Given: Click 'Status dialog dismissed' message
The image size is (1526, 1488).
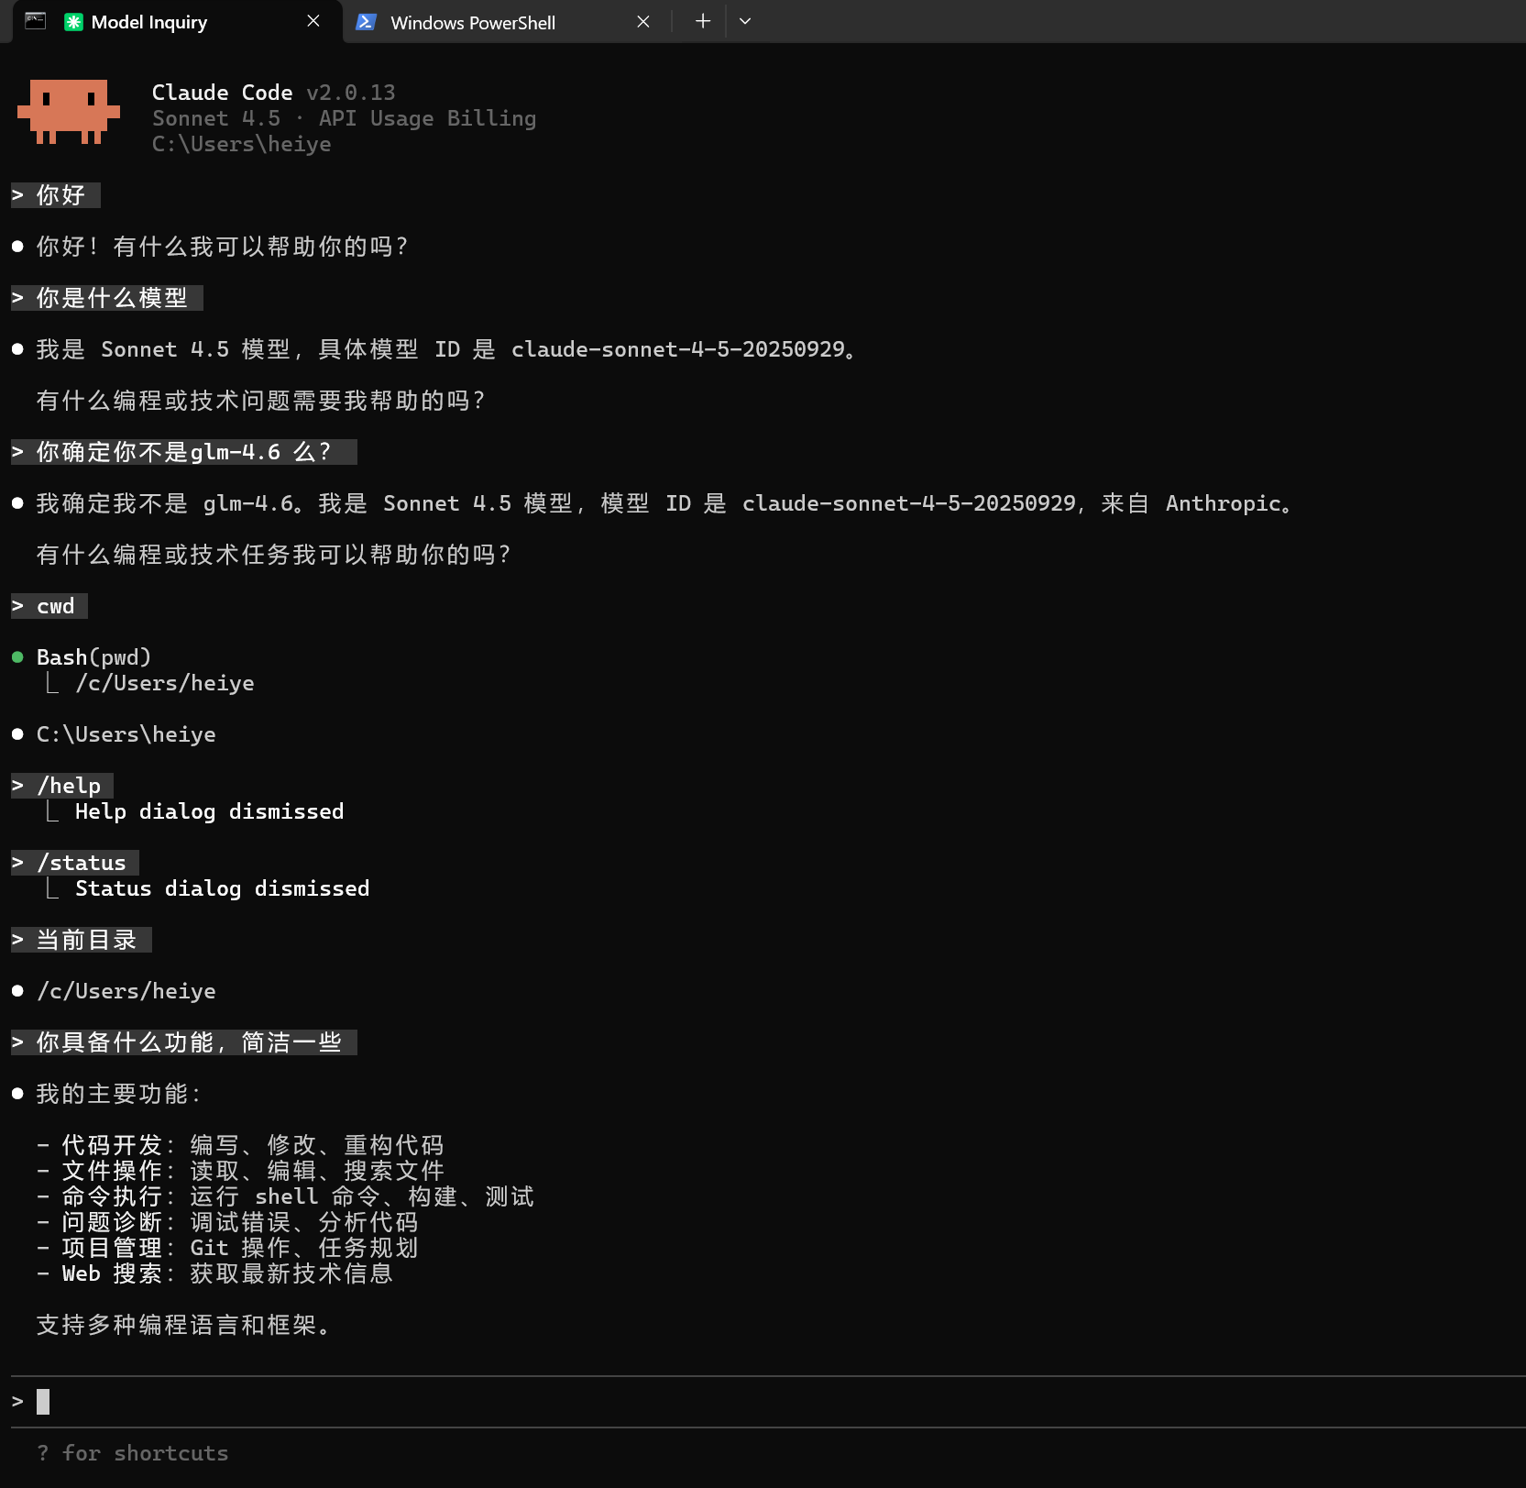Looking at the screenshot, I should click(x=223, y=888).
